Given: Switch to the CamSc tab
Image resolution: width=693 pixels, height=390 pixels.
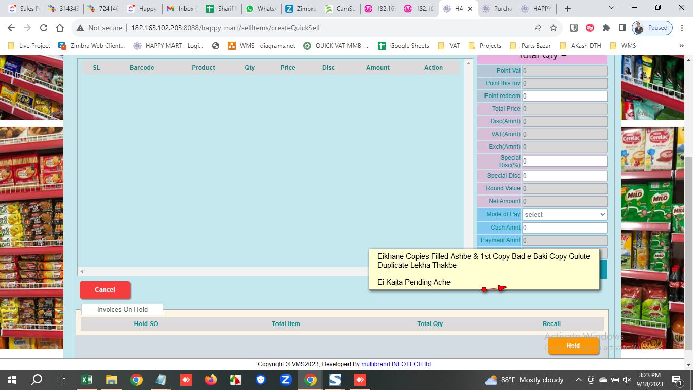Looking at the screenshot, I should 339,9.
